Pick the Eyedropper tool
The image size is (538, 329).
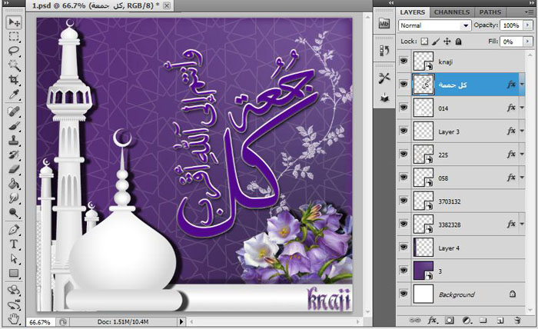click(x=14, y=94)
